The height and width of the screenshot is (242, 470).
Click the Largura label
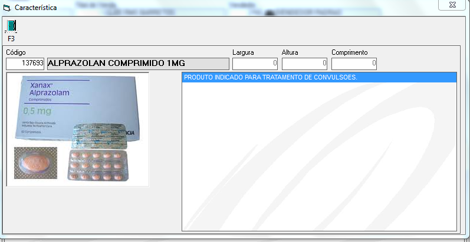pyautogui.click(x=243, y=52)
